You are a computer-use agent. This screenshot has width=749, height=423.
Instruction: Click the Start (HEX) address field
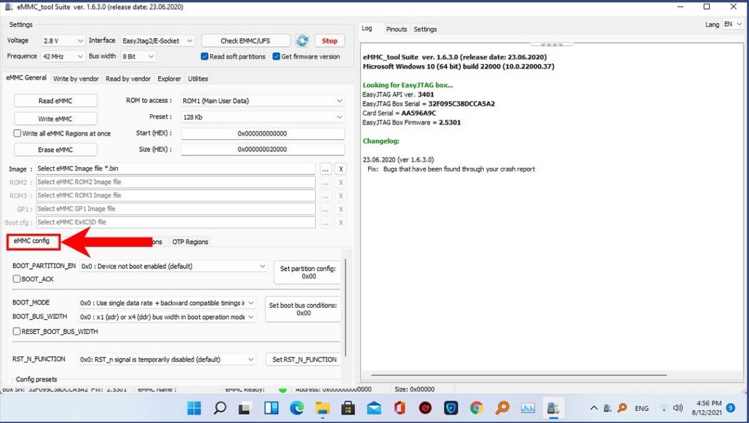tap(263, 134)
